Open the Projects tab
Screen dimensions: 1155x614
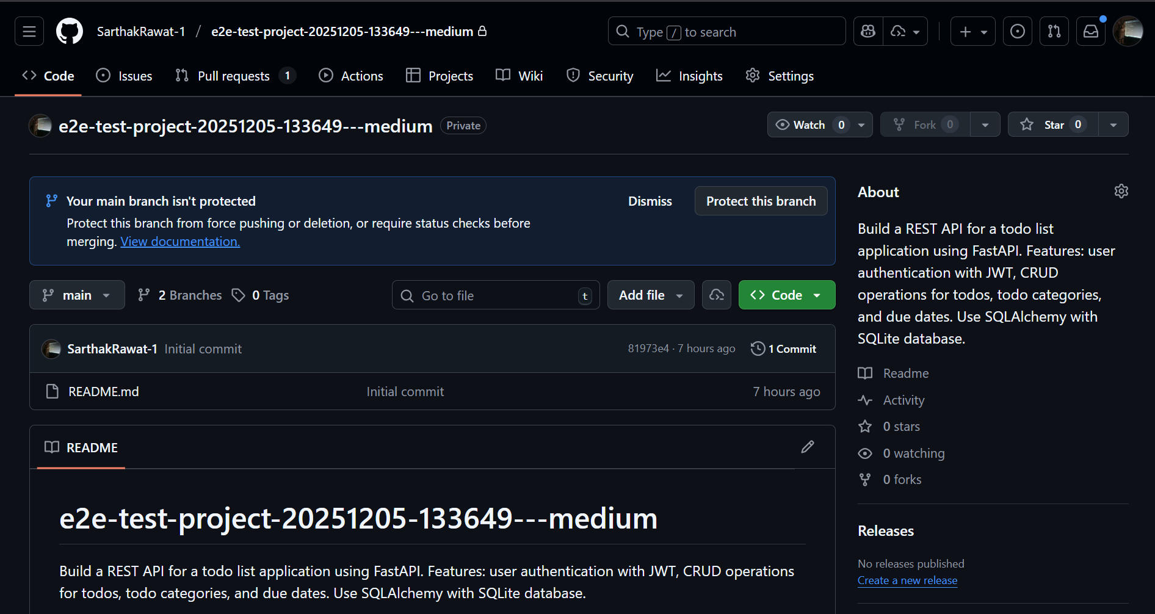[x=440, y=76]
